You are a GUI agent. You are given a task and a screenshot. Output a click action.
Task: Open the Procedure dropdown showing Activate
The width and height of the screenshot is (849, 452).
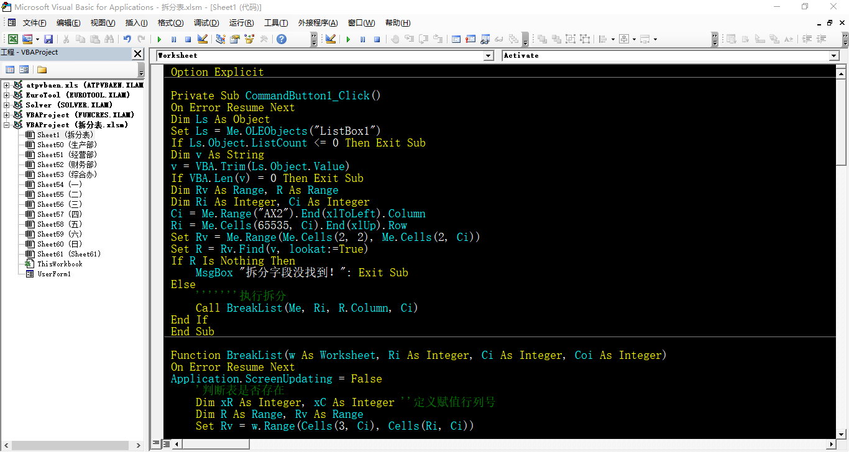(x=834, y=56)
